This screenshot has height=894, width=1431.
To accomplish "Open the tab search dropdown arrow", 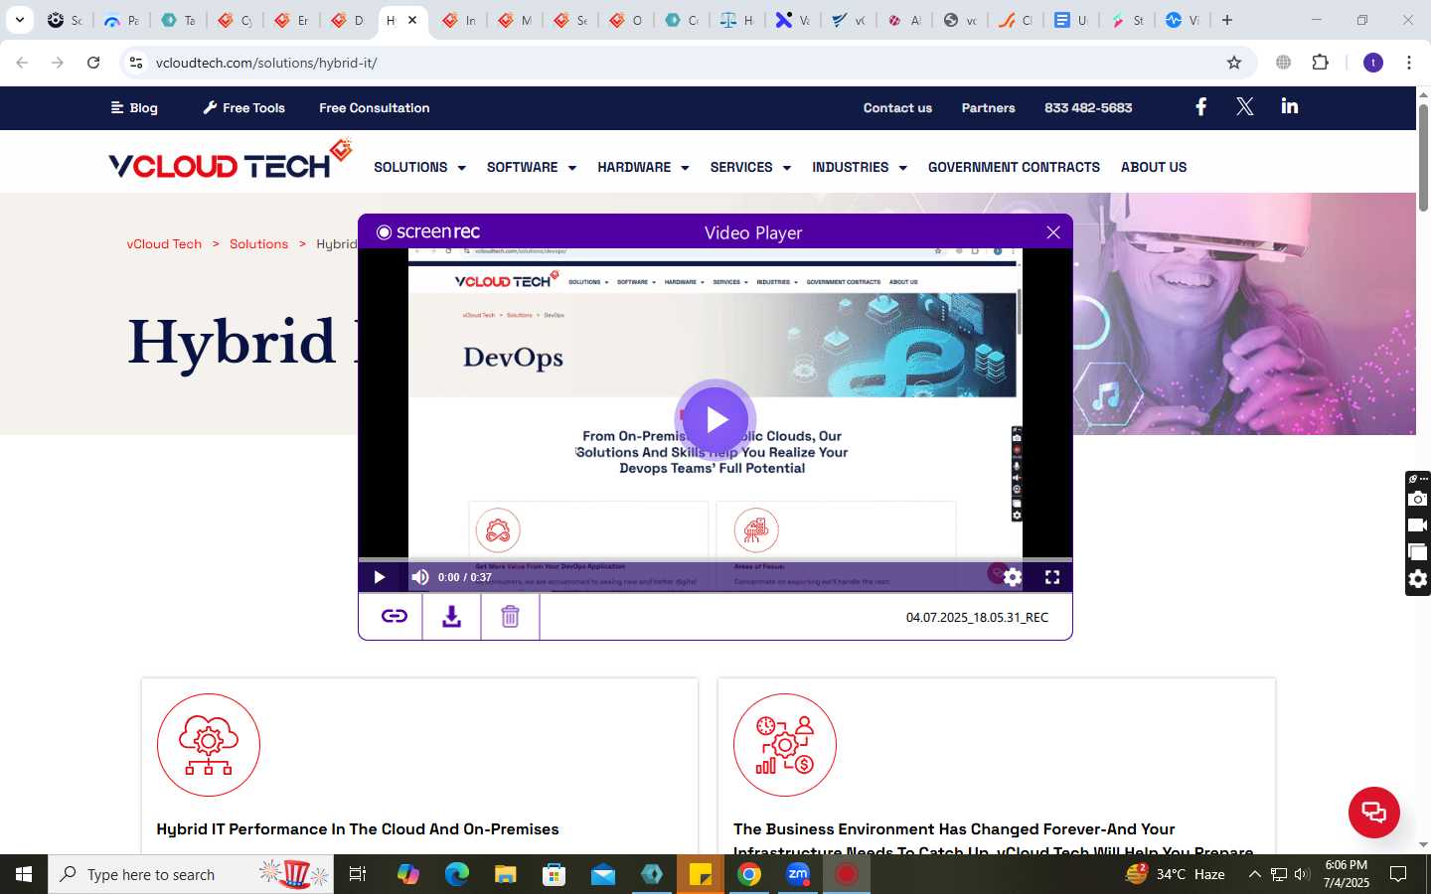I will pyautogui.click(x=19, y=20).
